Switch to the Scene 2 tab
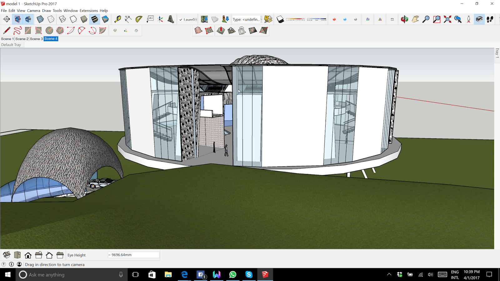 (x=22, y=39)
